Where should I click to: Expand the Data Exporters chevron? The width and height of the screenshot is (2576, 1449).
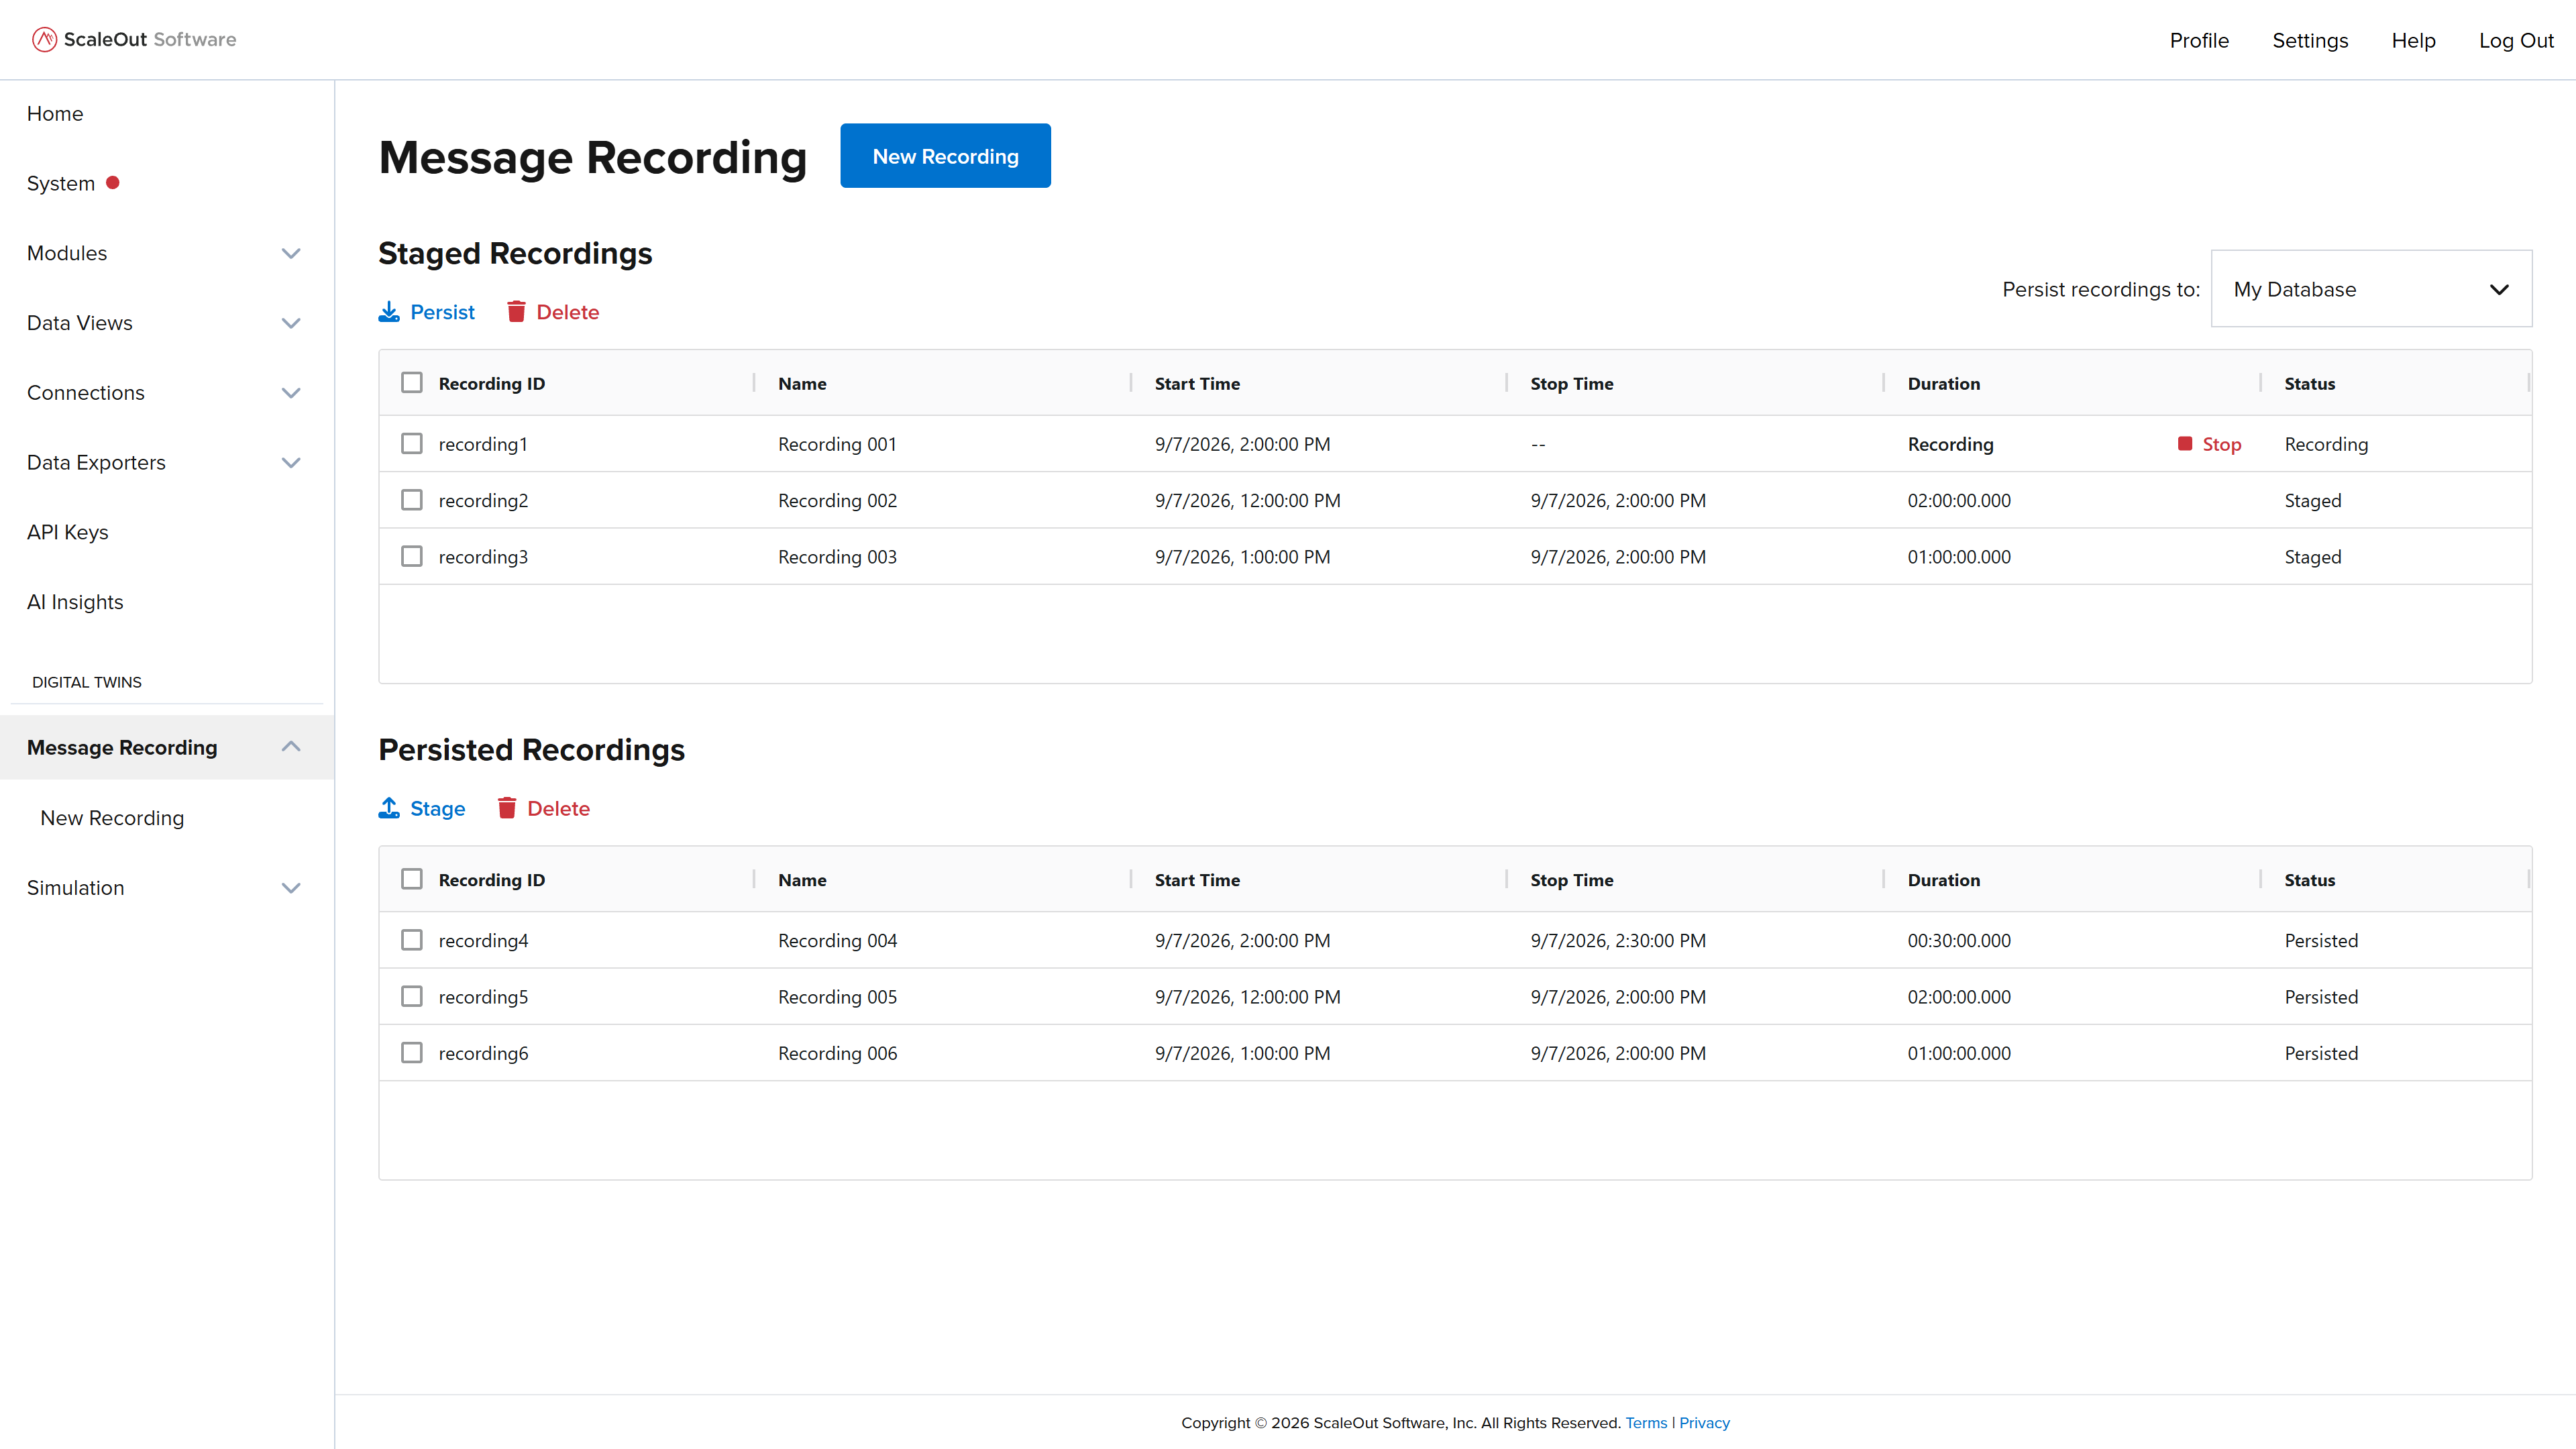pyautogui.click(x=291, y=463)
